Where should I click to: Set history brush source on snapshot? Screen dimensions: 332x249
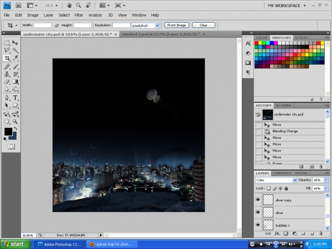258,115
